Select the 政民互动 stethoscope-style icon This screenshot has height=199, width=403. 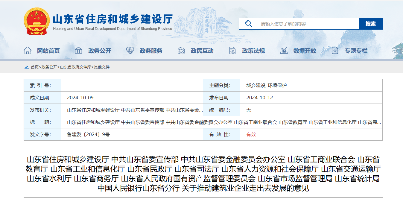point(181,50)
